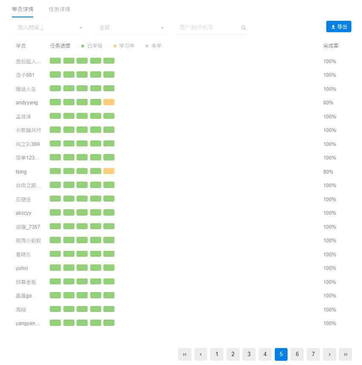Select student 孟效泽
This screenshot has width=362, height=365.
click(23, 117)
